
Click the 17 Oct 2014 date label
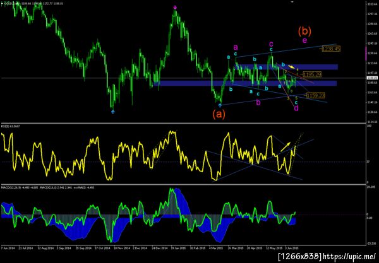coord(102,248)
